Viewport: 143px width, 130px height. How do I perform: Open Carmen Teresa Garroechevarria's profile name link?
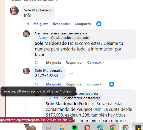click(x=61, y=33)
